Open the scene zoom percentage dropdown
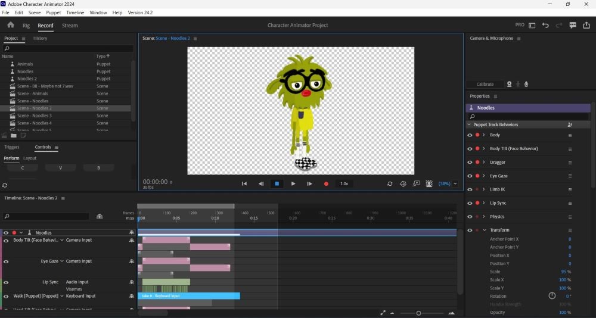 coord(455,184)
